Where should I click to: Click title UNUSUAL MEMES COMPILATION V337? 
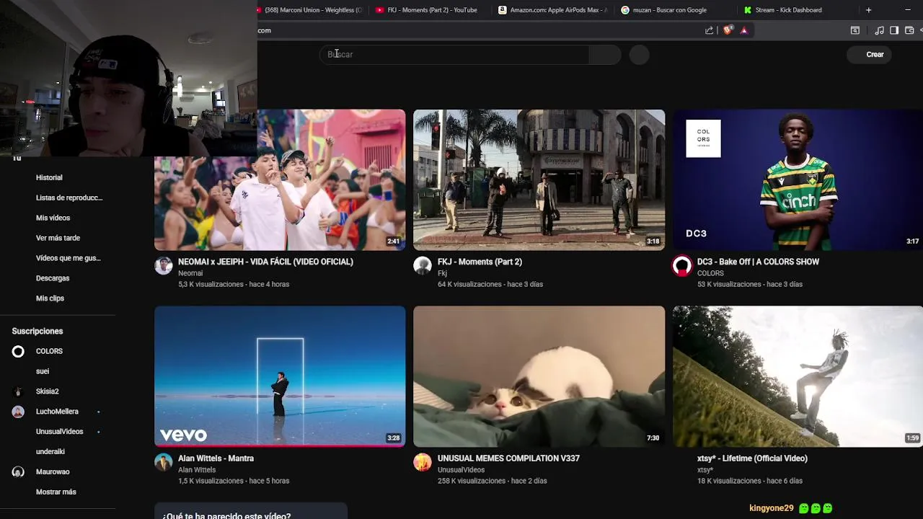[508, 458]
